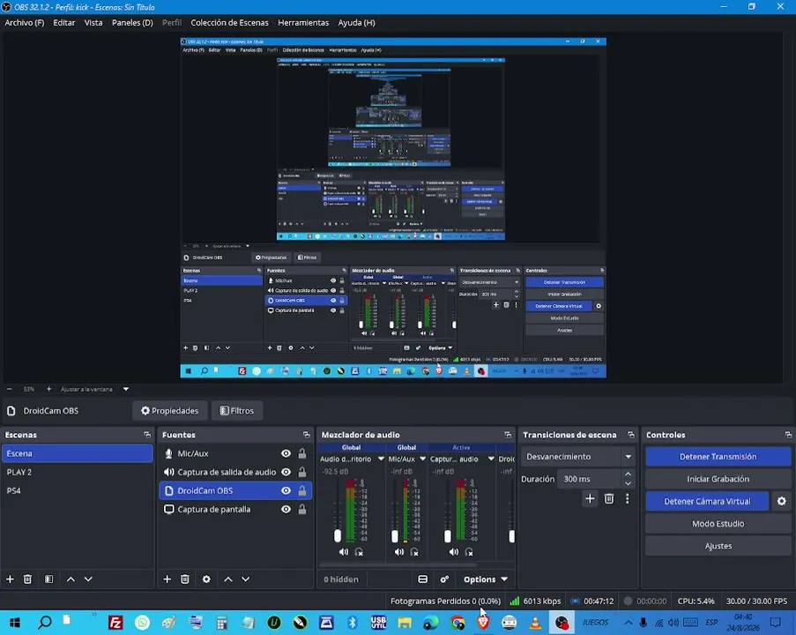Lock the DroidCam OBS source
The image size is (796, 635).
coord(302,490)
